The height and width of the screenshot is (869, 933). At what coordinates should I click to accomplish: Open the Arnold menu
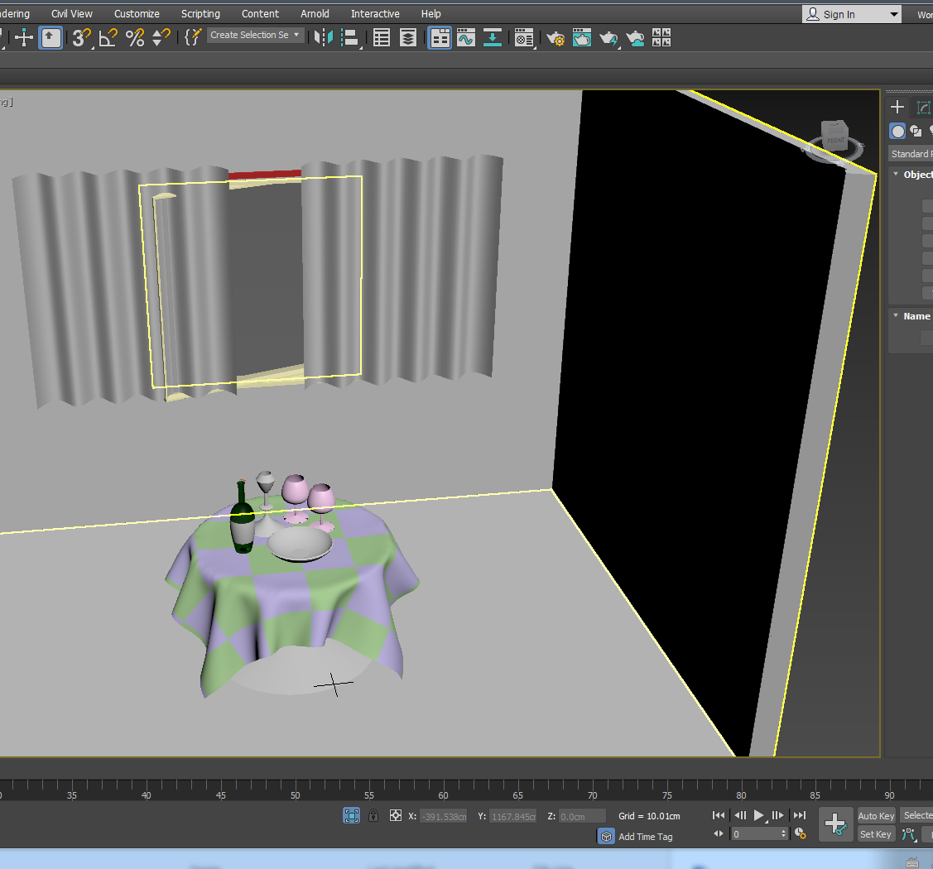tap(315, 13)
